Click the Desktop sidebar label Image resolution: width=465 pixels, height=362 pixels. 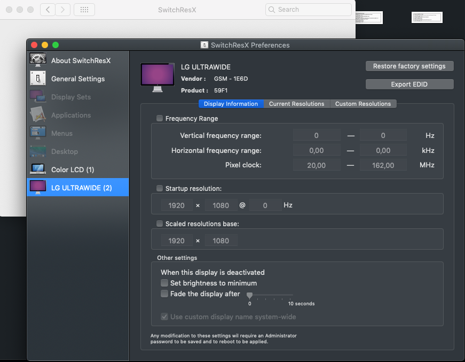pos(65,151)
